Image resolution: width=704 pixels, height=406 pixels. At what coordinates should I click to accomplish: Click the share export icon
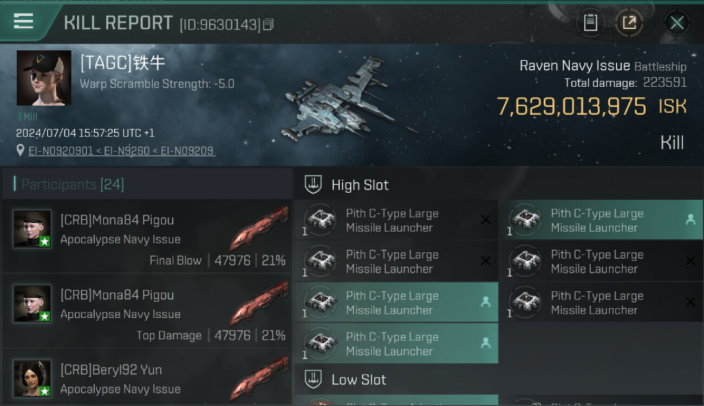point(629,23)
